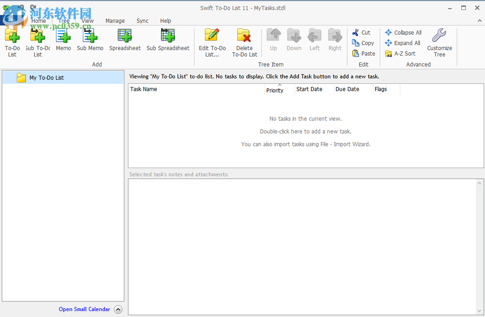Sort tasks by Due Date column
Viewport: 485px width, 317px height.
click(353, 89)
